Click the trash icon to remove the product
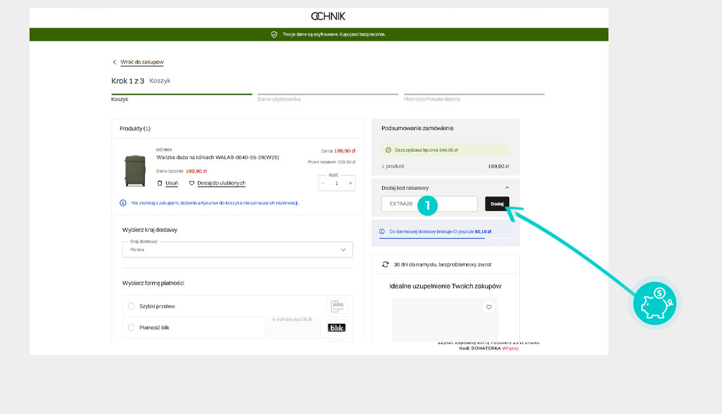This screenshot has width=722, height=414. 159,183
